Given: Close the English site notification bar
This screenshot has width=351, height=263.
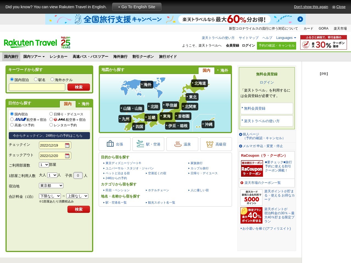Looking at the screenshot, I should [339, 7].
